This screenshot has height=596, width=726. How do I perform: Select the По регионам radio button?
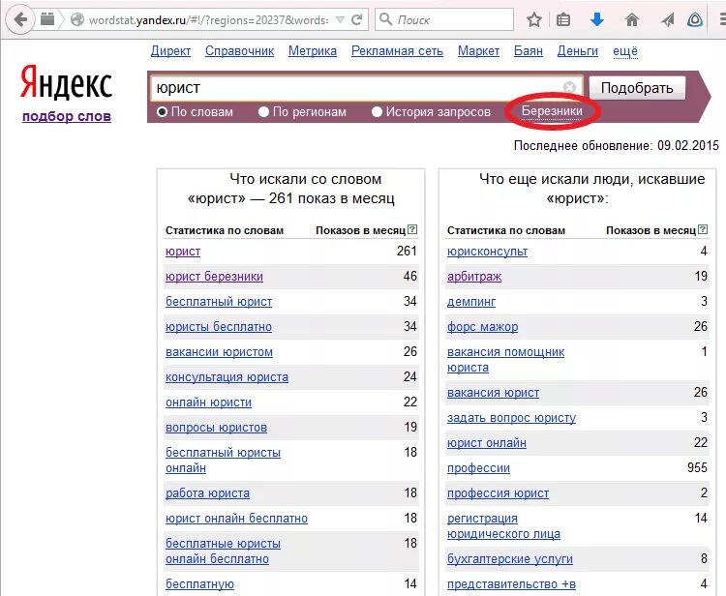[263, 112]
